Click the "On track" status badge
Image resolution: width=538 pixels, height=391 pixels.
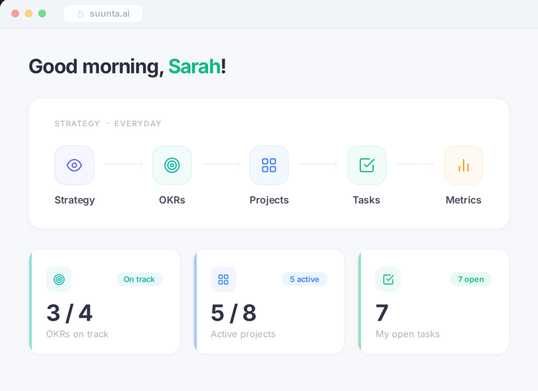(139, 279)
